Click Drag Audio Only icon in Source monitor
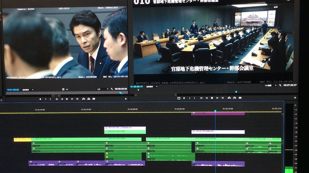Image resolution: width=309 pixels, height=173 pixels. pyautogui.click(x=67, y=89)
